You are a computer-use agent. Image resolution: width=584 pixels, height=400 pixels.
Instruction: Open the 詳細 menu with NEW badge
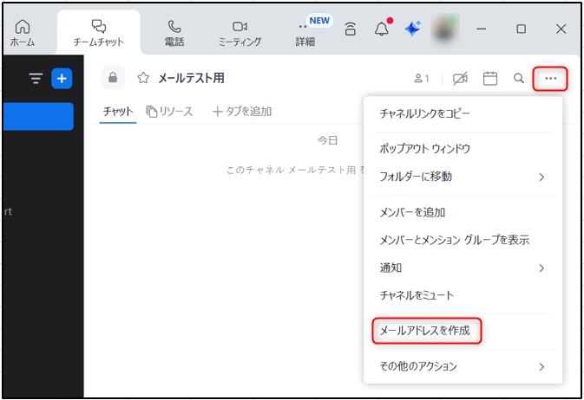pos(305,33)
